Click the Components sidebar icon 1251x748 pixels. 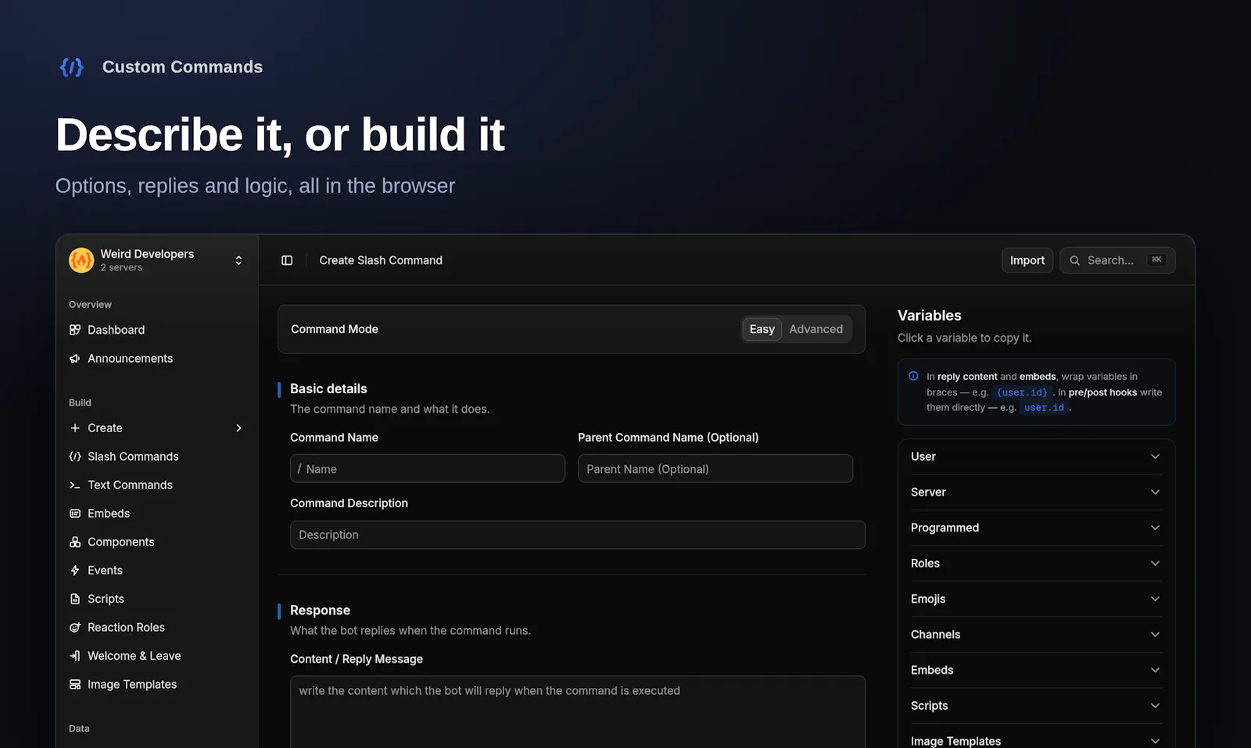[x=75, y=542]
